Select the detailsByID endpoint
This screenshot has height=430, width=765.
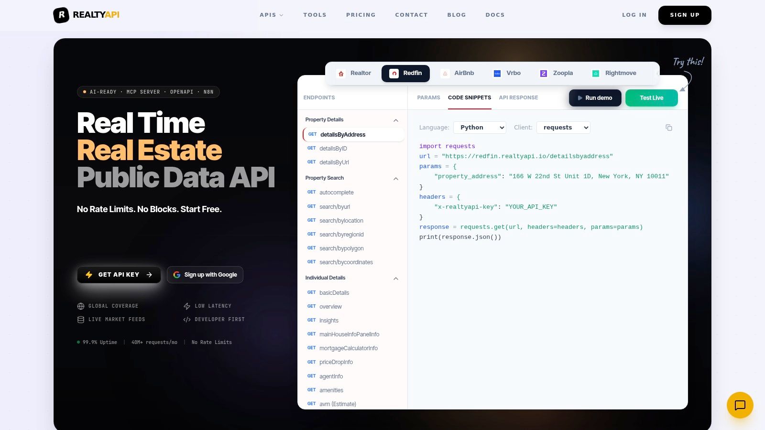[353, 149]
